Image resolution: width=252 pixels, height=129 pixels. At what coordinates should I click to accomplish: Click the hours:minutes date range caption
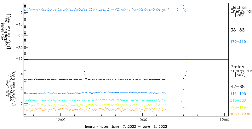point(126,126)
